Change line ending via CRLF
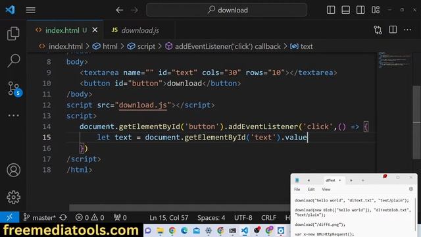421x237 pixels. coord(268,218)
